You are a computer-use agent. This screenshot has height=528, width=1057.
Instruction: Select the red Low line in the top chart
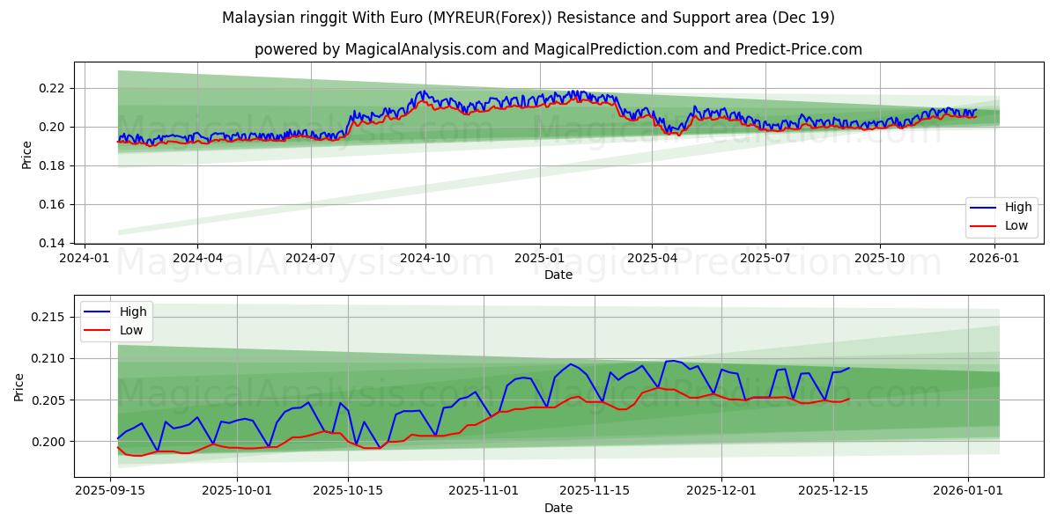[528, 105]
